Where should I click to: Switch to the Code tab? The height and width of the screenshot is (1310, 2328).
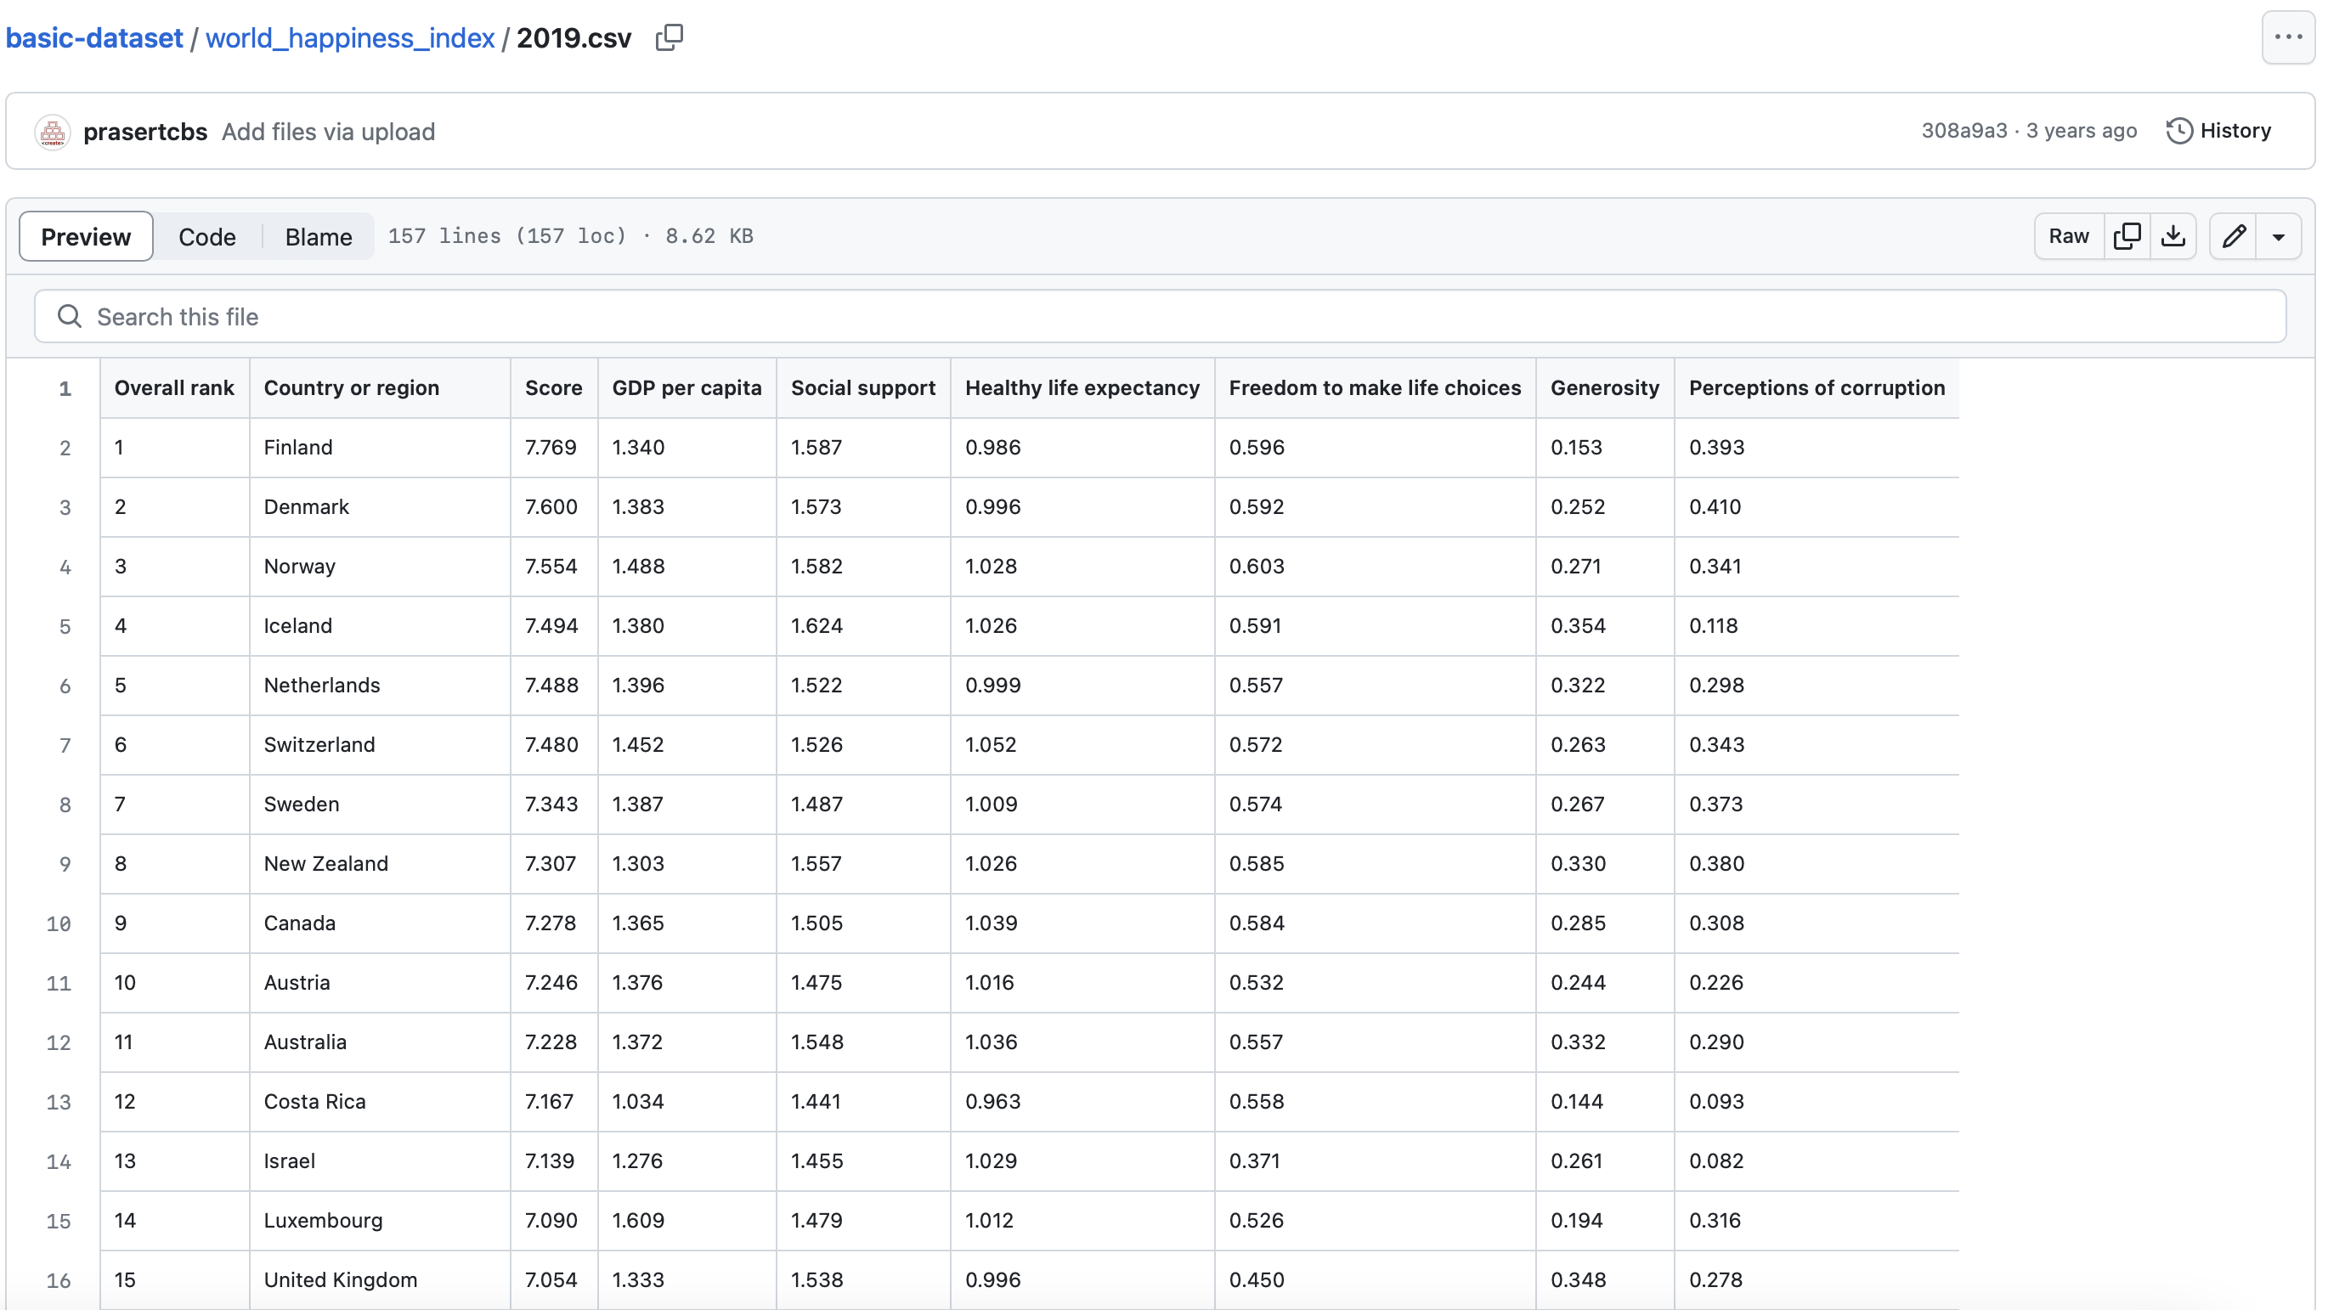[x=207, y=237]
